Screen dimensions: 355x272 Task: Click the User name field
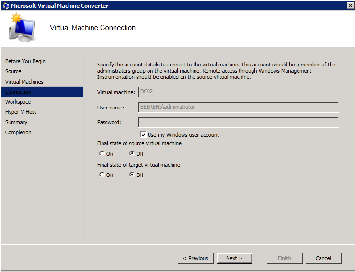[x=239, y=107]
